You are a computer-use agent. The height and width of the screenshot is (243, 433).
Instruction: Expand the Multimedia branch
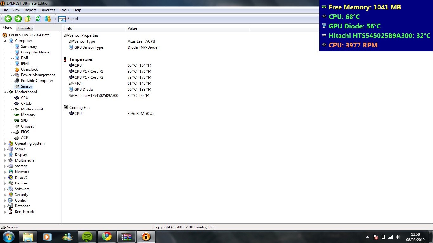(x=5, y=160)
